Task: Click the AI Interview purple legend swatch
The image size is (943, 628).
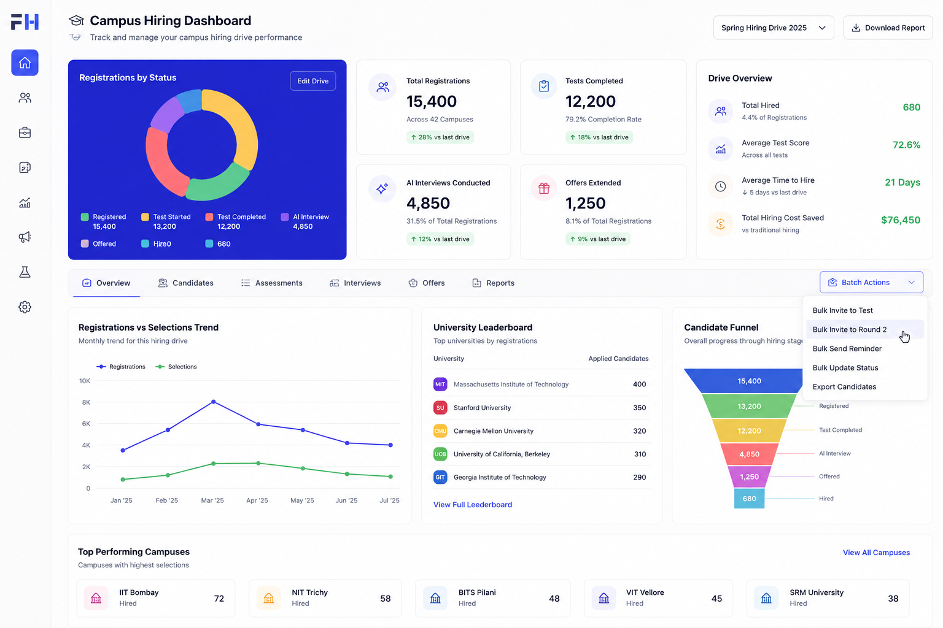Action: [x=285, y=217]
